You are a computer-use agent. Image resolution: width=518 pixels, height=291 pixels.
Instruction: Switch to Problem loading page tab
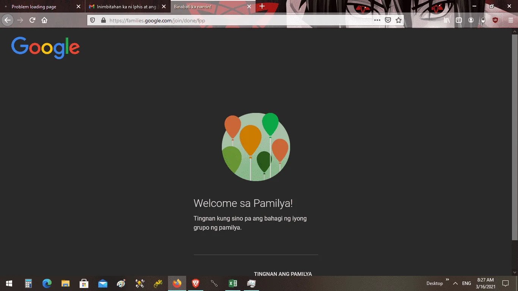(x=42, y=6)
